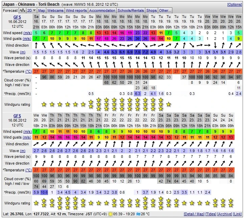Click the [Link] permalink at bottom right
Viewport: 246px width, 219px height.
[x=237, y=214]
